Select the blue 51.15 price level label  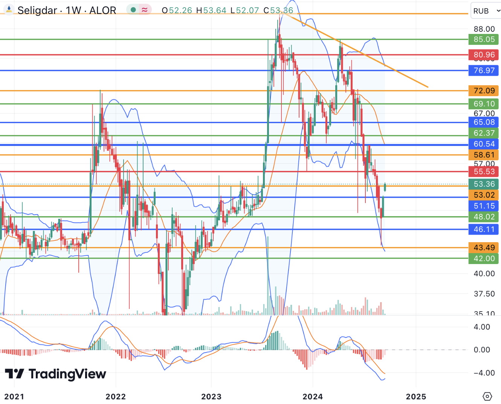tap(484, 206)
